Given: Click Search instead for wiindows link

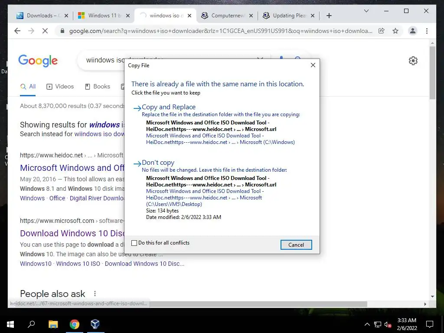Looking at the screenshot, I should click(99, 134).
